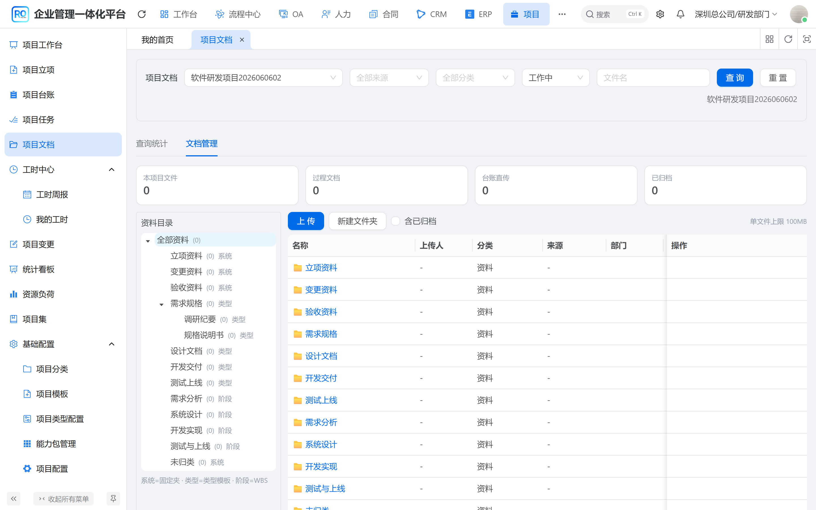Image resolution: width=816 pixels, height=510 pixels.
Task: Open 项目任务 in the sidebar
Action: [x=63, y=120]
